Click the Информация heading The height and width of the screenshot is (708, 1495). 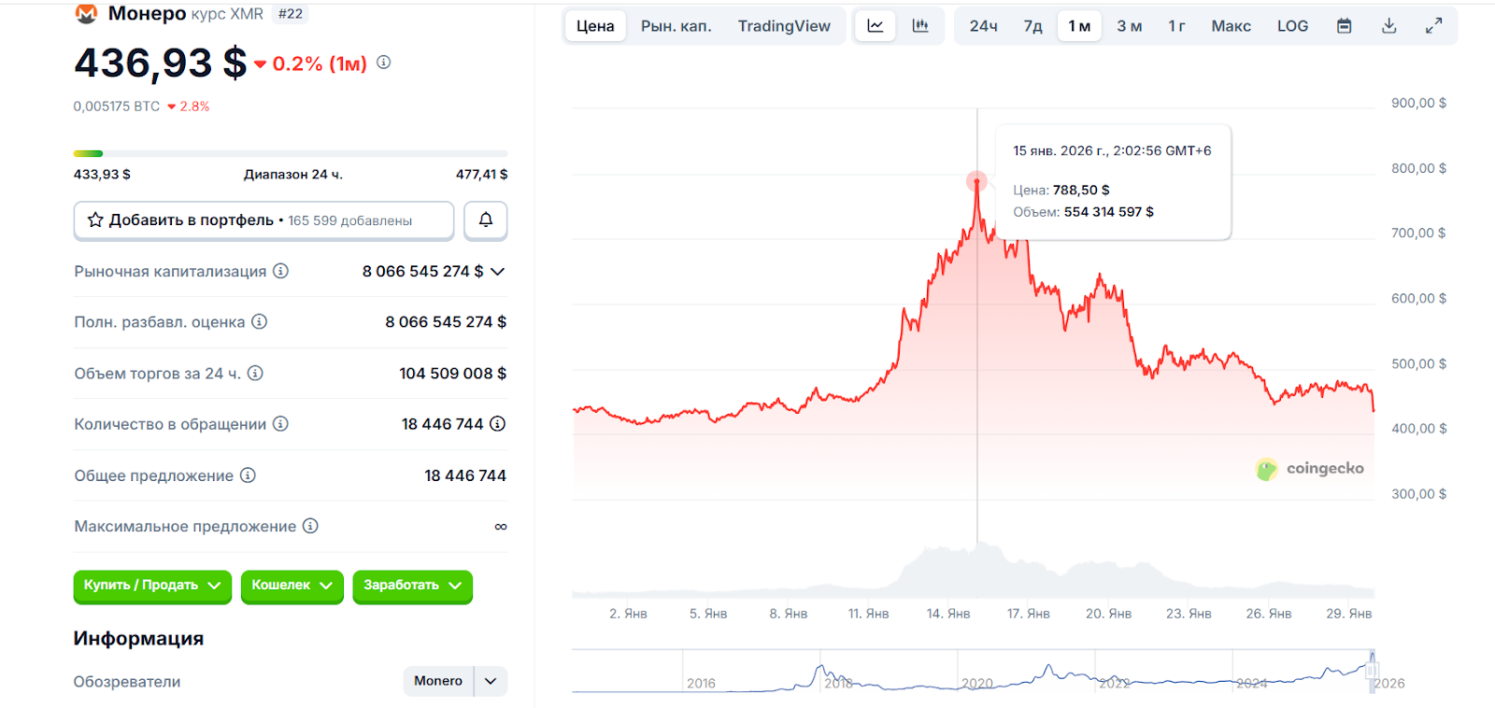[x=138, y=639]
